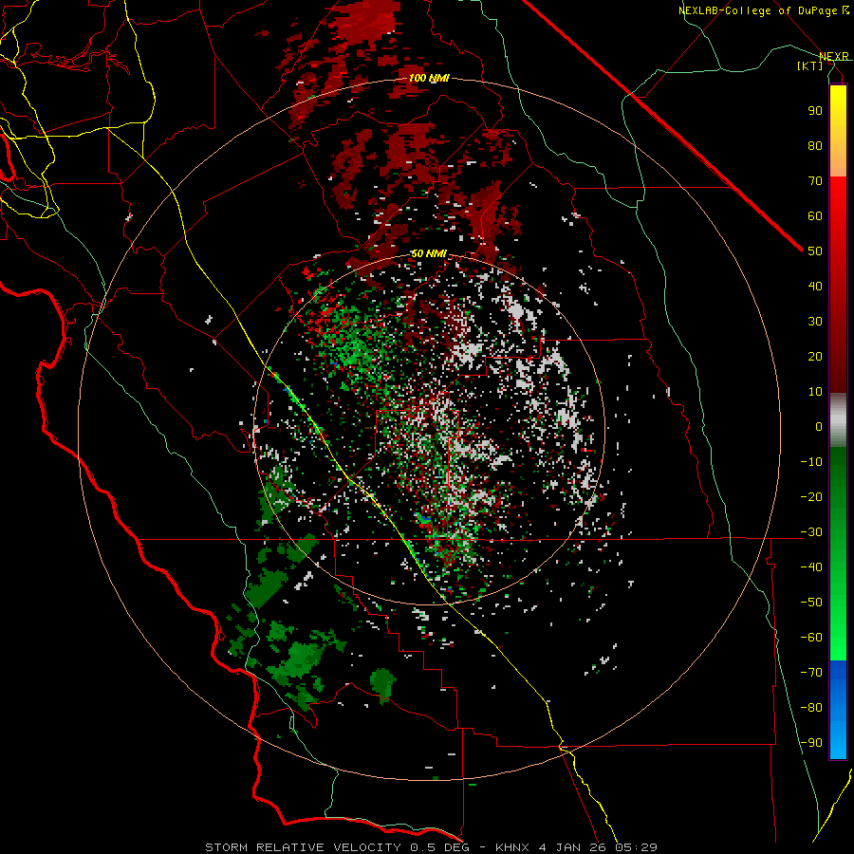Click the -90 value on the velocity scale
The width and height of the screenshot is (854, 854).
coord(811,743)
